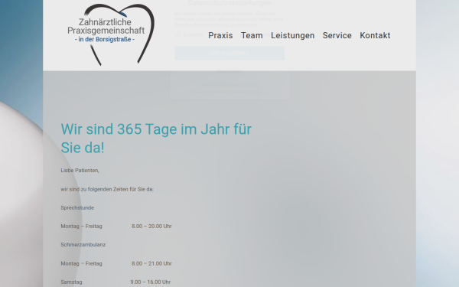The height and width of the screenshot is (287, 459).
Task: Toggle the Essenziell cookie checkbox
Action: tap(177, 35)
